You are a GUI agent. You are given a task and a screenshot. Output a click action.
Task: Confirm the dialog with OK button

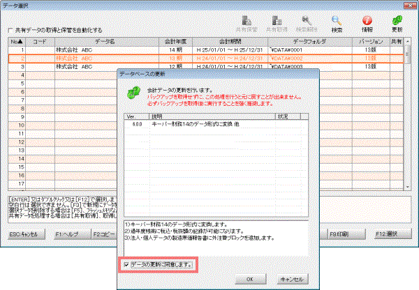pyautogui.click(x=251, y=279)
